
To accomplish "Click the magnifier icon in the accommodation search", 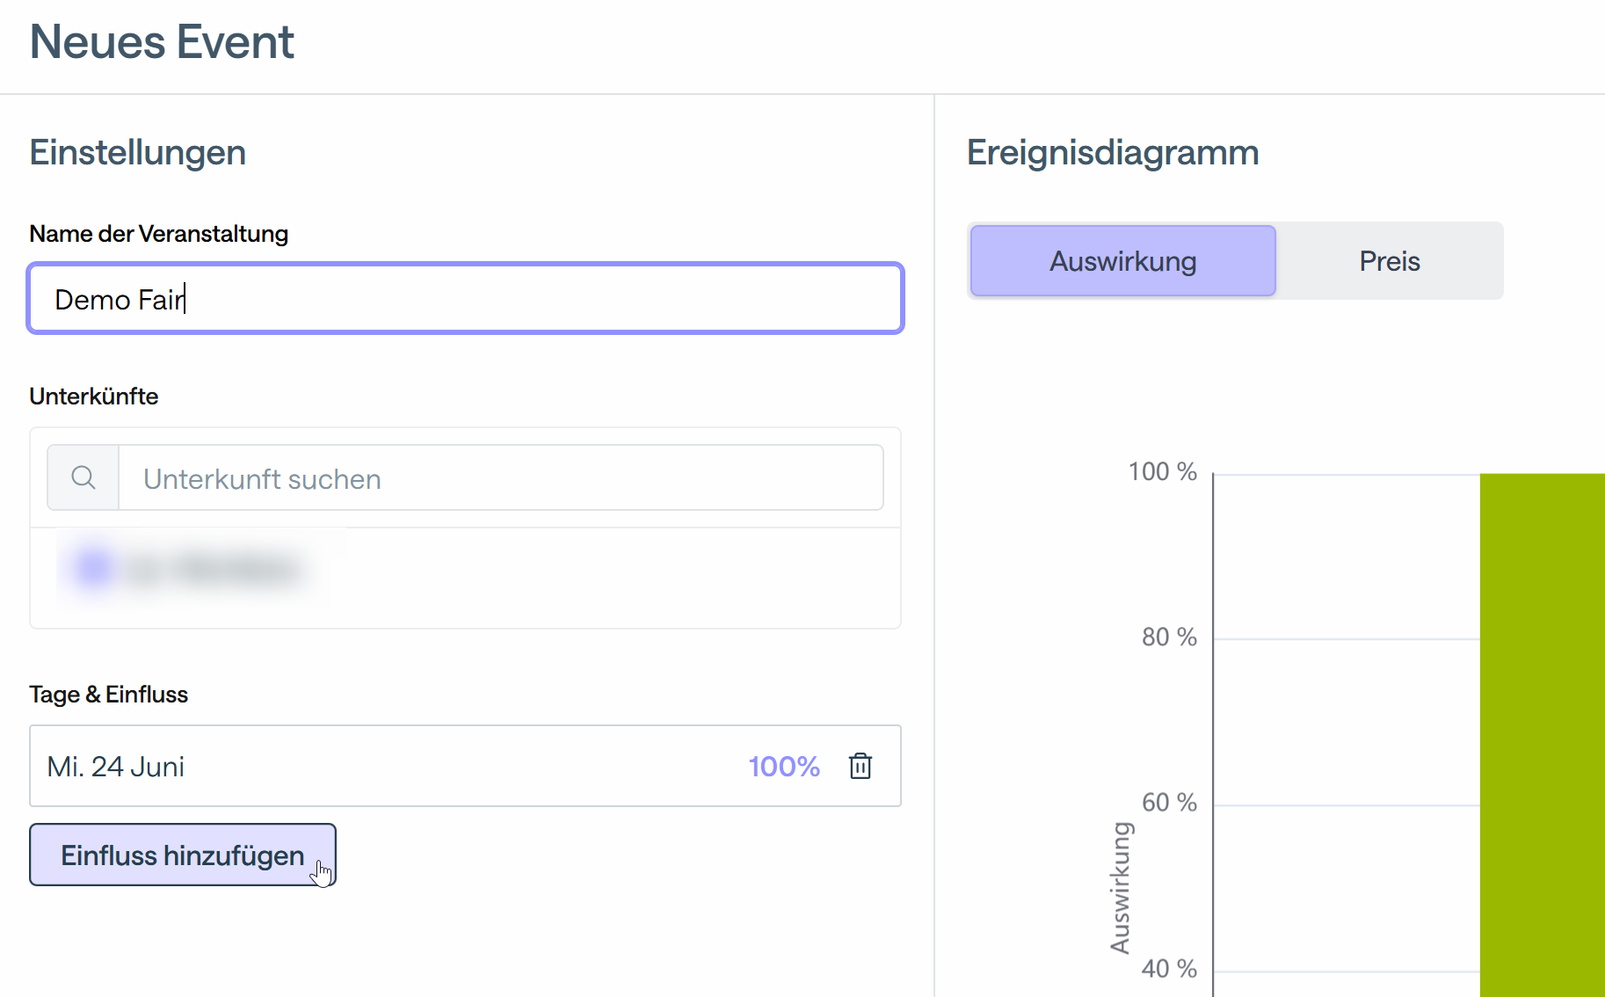I will tap(84, 477).
